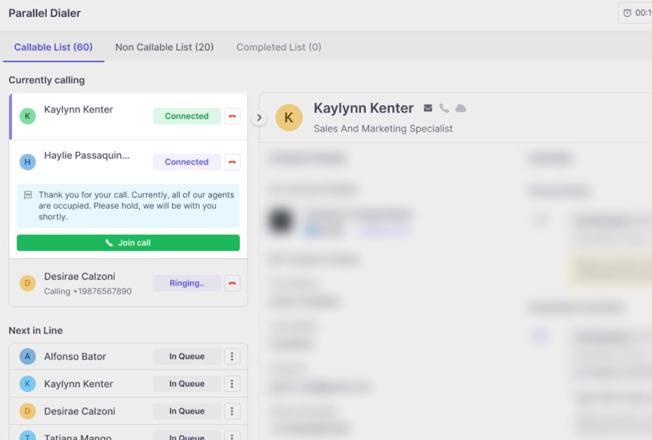Hang up Haylie Passaquin's connected call
This screenshot has width=652, height=440.
coord(232,162)
